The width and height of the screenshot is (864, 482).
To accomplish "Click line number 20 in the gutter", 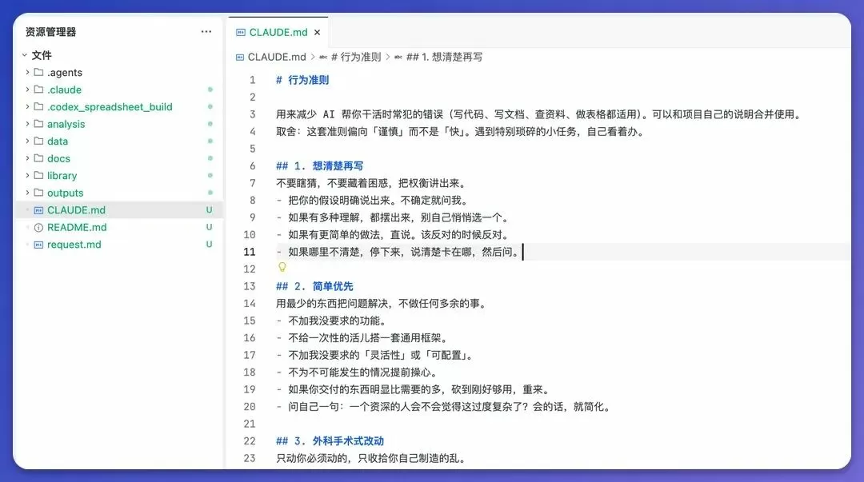I will click(x=250, y=407).
